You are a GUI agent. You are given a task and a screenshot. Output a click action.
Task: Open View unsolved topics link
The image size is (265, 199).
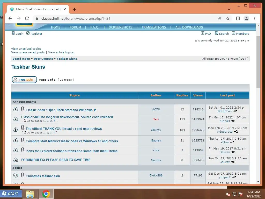coord(26,49)
